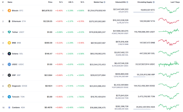
Task: Sort by the 24h % column header
Action: (x=71, y=2)
